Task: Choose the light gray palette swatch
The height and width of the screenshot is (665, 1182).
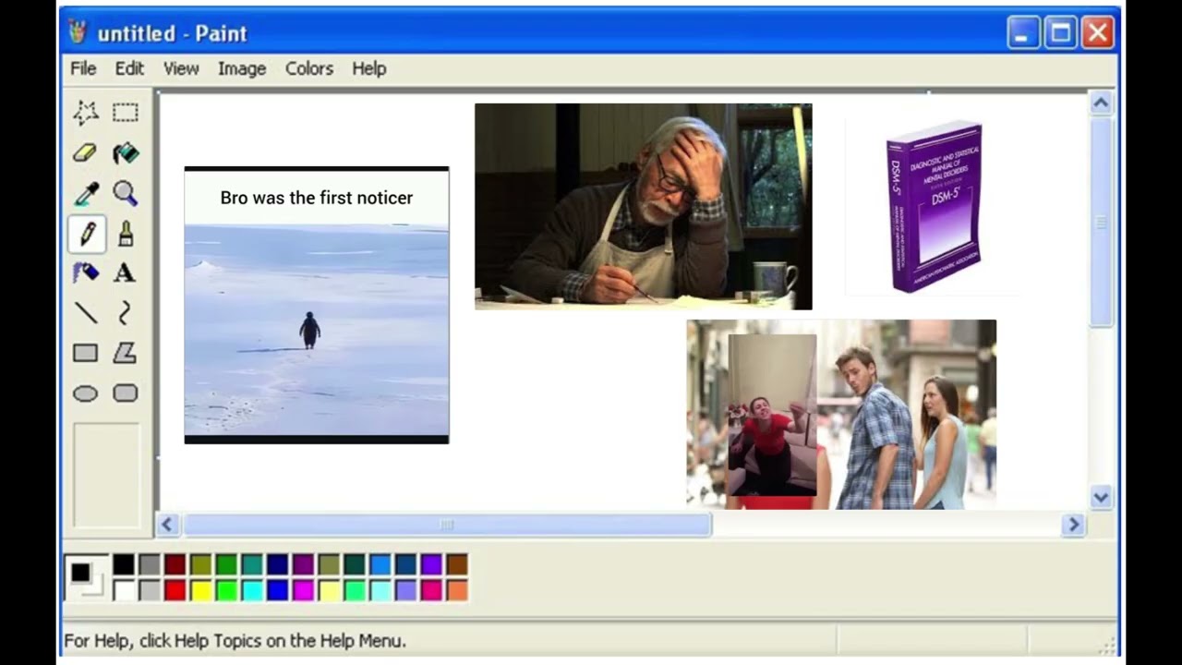Action: tap(150, 589)
